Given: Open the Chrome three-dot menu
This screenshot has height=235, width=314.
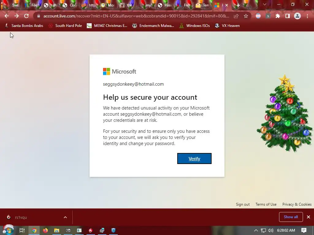Looking at the screenshot, I should click(x=307, y=16).
